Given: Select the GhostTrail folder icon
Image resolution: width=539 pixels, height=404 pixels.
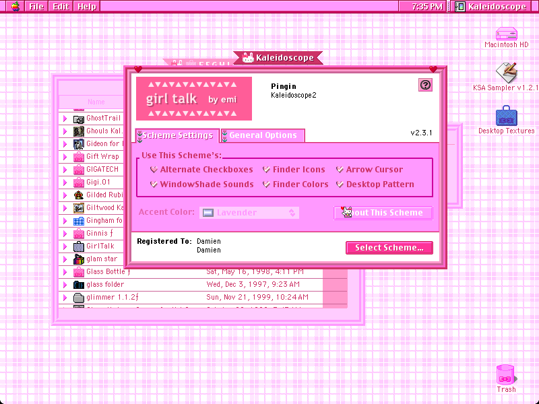Looking at the screenshot, I should tap(79, 119).
